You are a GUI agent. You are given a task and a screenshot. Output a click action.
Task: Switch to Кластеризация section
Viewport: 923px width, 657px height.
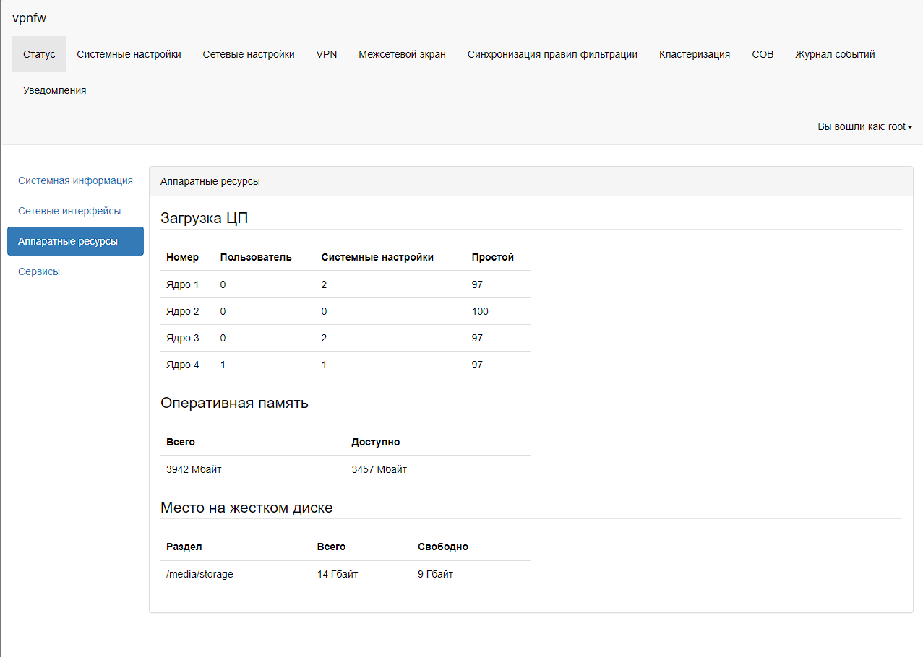[x=694, y=54]
